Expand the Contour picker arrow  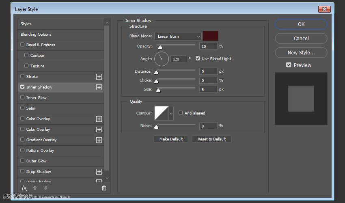(x=171, y=113)
